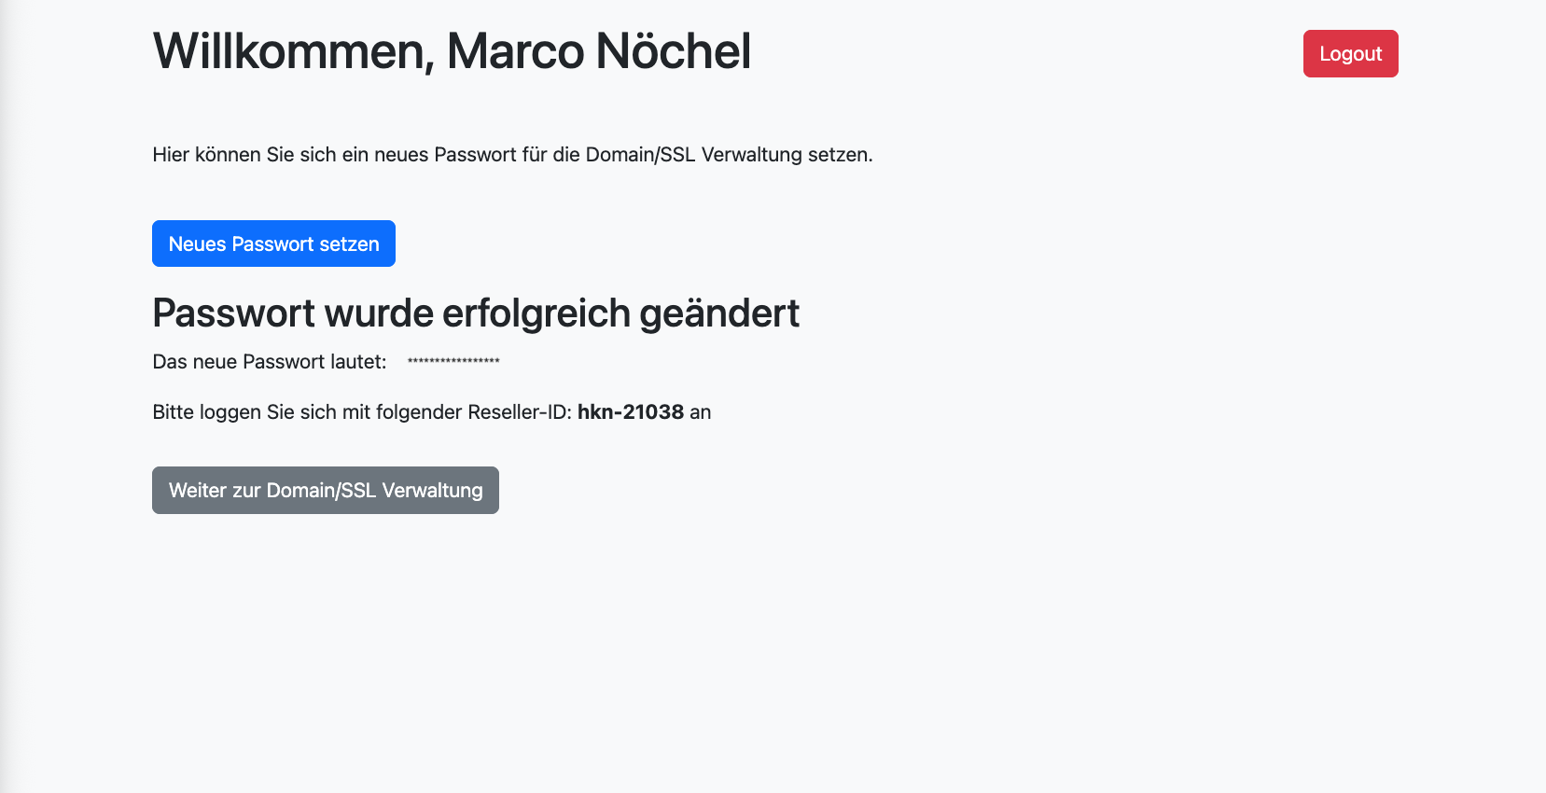1546x793 pixels.
Task: Proceed to the Domain/SSL management area
Action: pos(325,489)
